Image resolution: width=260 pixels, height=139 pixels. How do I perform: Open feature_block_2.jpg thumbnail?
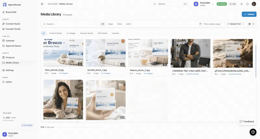(148, 53)
